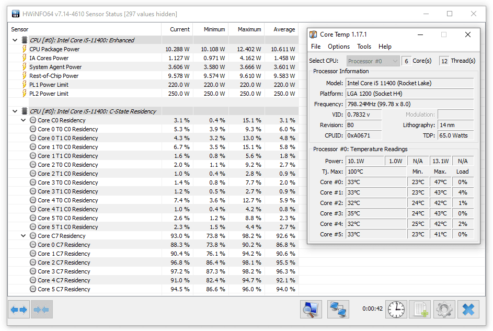This screenshot has width=493, height=331.
Task: Click the Tj. Max 100°C value
Action: 376,172
